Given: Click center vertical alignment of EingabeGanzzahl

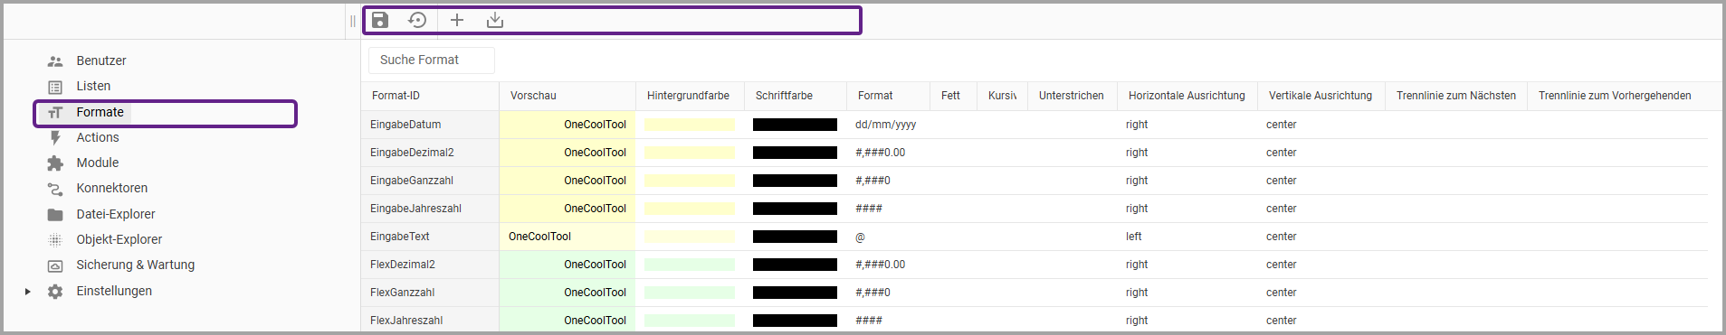Looking at the screenshot, I should point(1281,181).
